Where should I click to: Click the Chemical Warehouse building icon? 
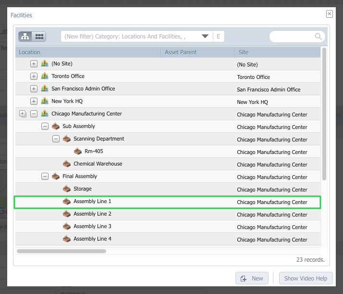click(x=67, y=164)
